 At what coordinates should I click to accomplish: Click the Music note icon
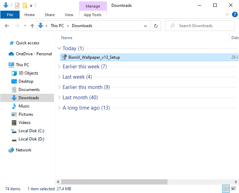[x=14, y=106]
